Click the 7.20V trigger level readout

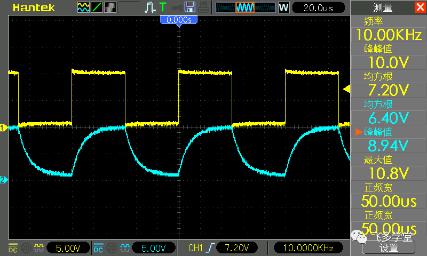pyautogui.click(x=236, y=248)
